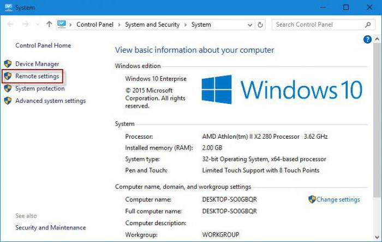Open Remote settings link
382x242 pixels.
tap(37, 76)
